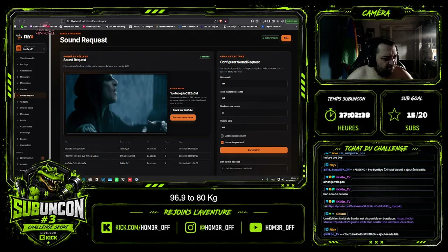Click the Enregistrer button
448x252 pixels.
coord(254,150)
